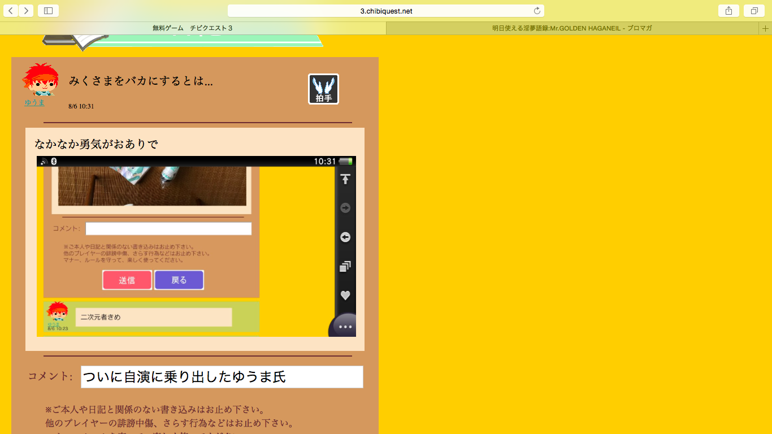772x434 pixels.
Task: Add a new tab with plus button
Action: click(x=766, y=28)
